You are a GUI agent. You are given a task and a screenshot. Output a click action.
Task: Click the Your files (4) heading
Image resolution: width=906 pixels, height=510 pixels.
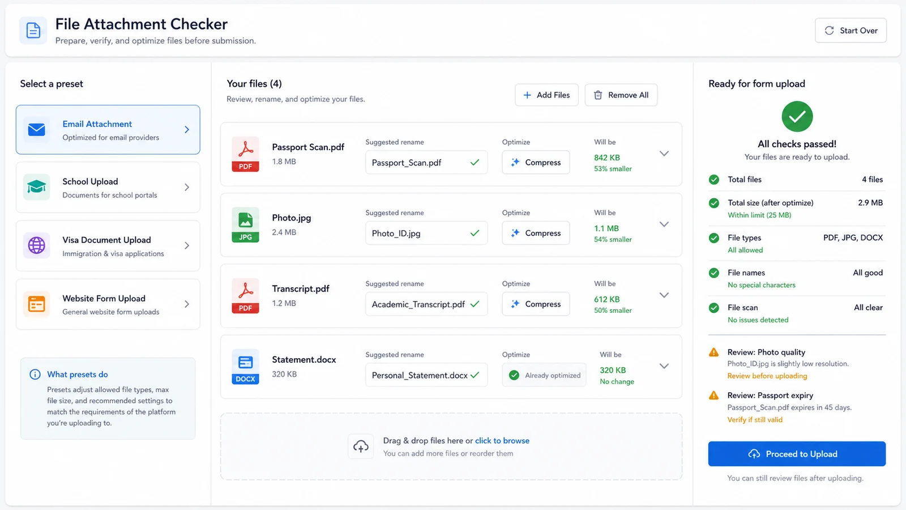pos(254,84)
